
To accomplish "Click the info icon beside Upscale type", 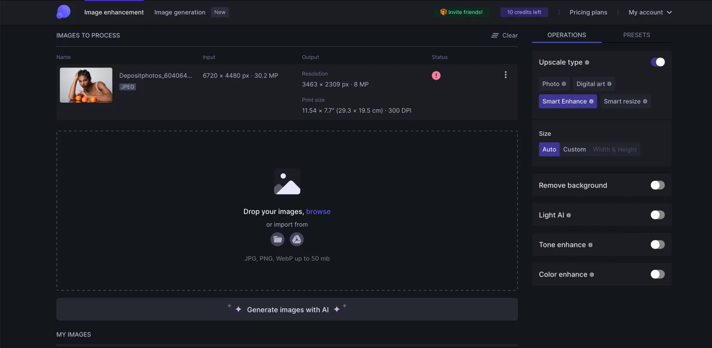I will point(587,63).
